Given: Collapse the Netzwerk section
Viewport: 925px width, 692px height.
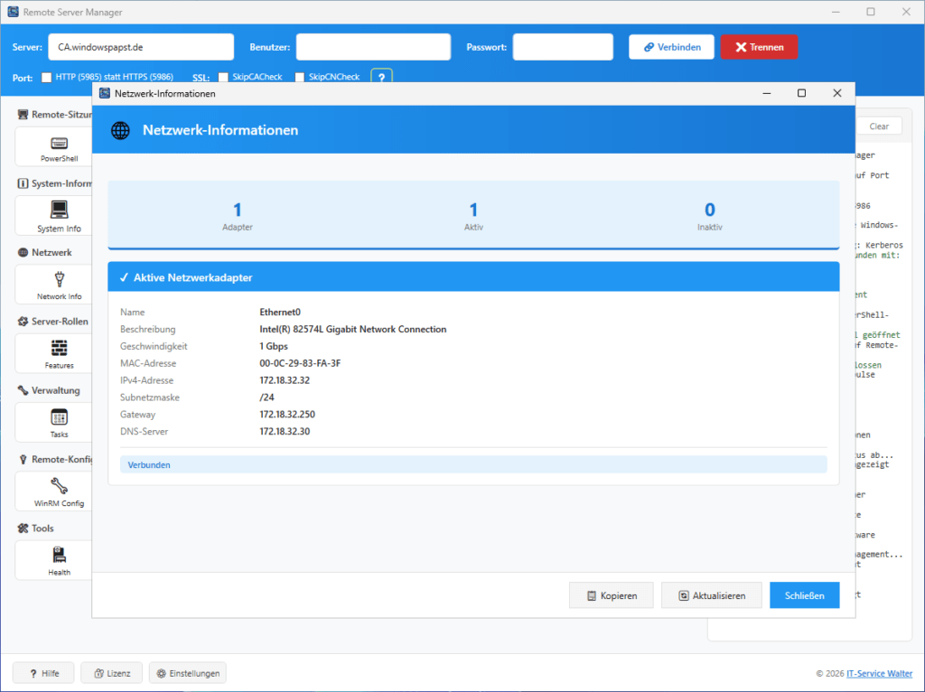Looking at the screenshot, I should click(43, 252).
